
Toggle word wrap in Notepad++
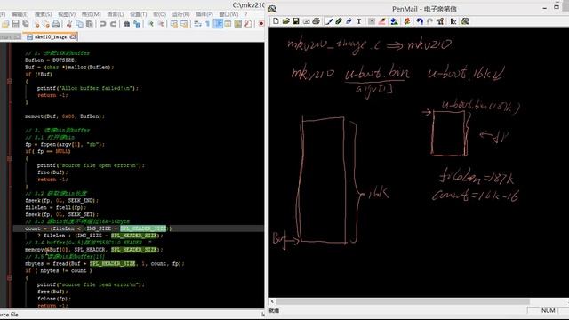(x=197, y=24)
